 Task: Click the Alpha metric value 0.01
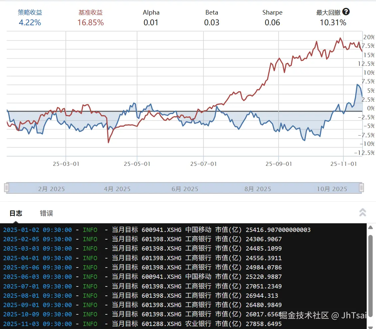pyautogui.click(x=151, y=23)
